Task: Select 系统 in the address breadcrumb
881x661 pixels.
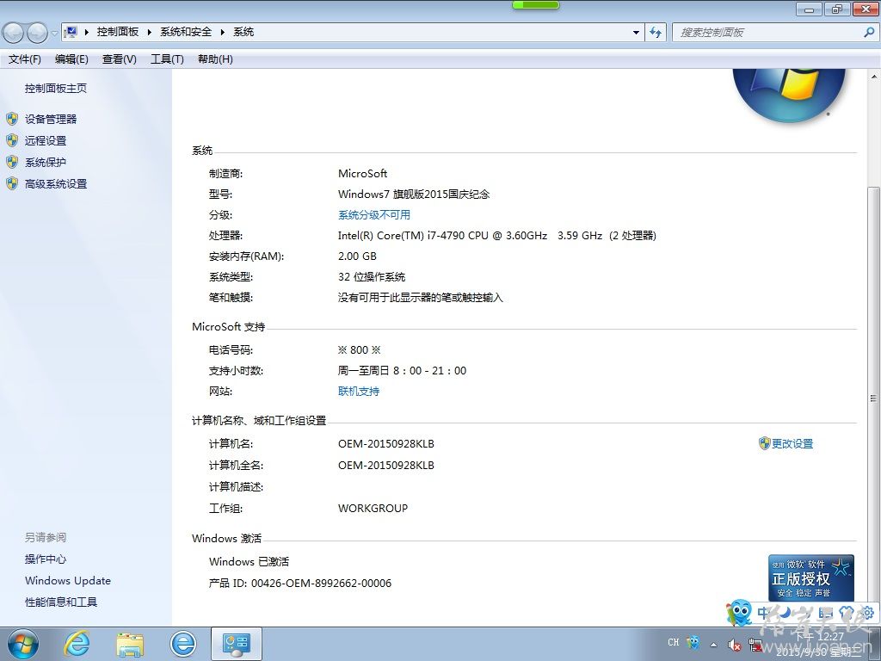Action: tap(243, 32)
